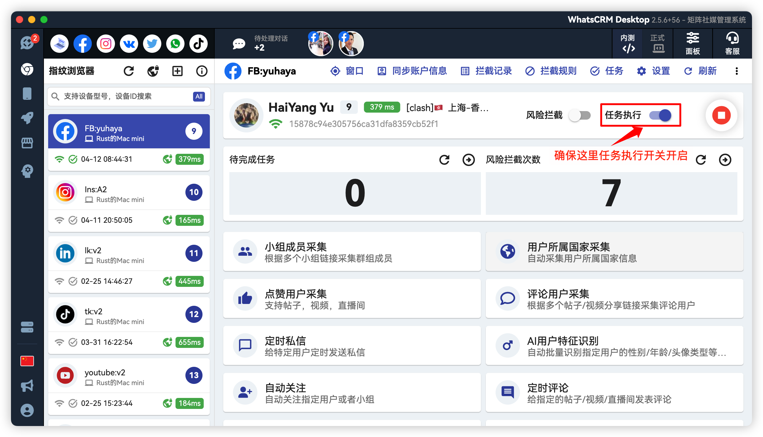Open the rocket launch sidebar icon
This screenshot has width=763, height=437.
coord(27,118)
